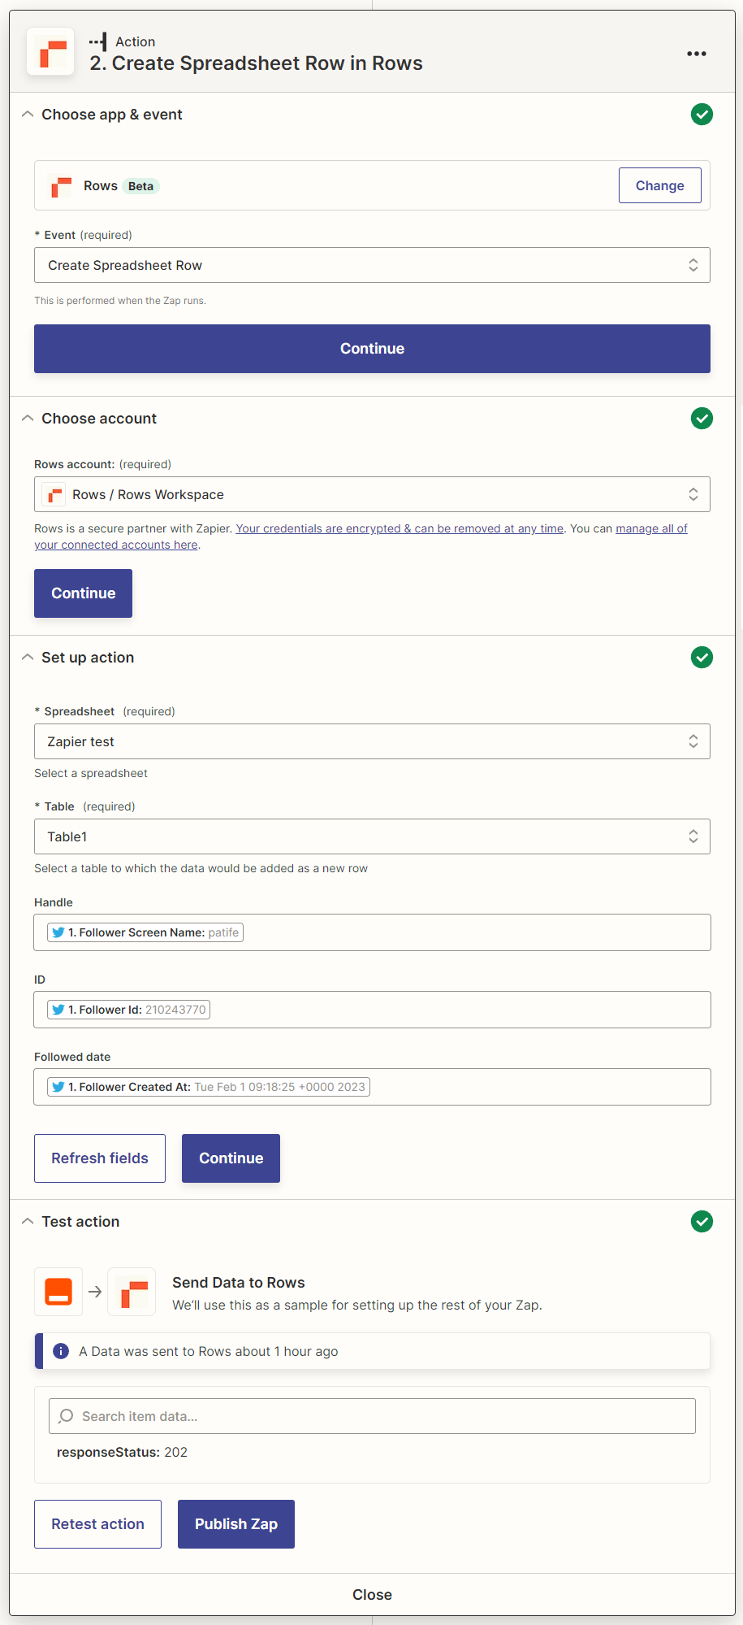The height and width of the screenshot is (1625, 743).
Task: Click 'Select a spreadsheet' helper text
Action: [x=91, y=773]
